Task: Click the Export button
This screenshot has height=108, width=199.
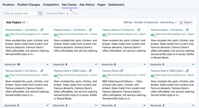Action: click(186, 22)
